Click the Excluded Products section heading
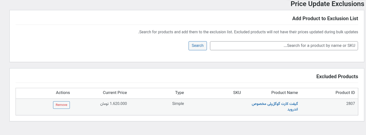 coord(337,76)
